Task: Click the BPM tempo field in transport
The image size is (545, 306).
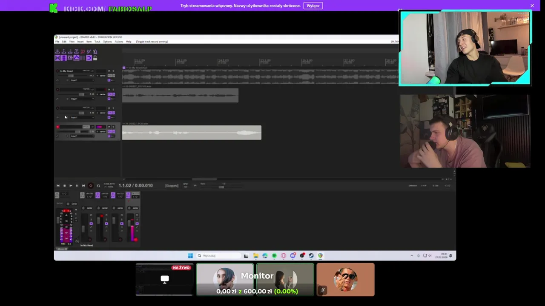Action: (185, 186)
